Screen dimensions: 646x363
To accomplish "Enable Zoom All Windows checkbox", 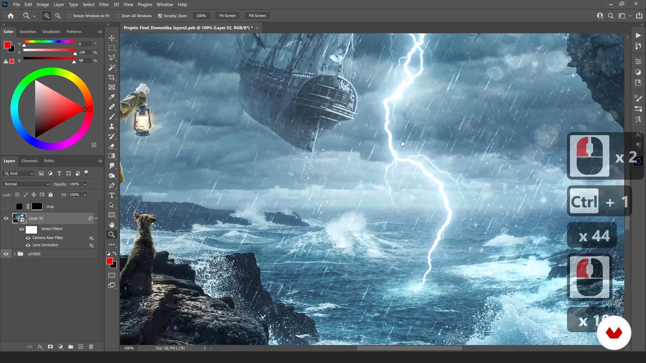I will click(117, 16).
